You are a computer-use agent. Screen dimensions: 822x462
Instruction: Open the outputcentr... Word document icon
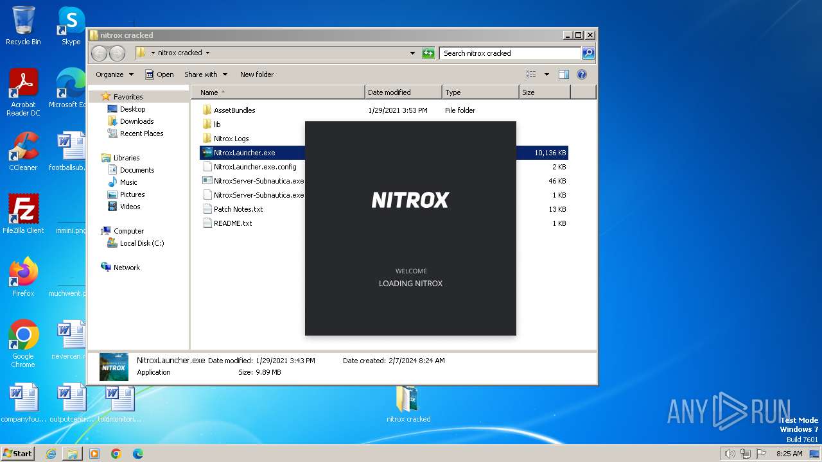point(71,402)
